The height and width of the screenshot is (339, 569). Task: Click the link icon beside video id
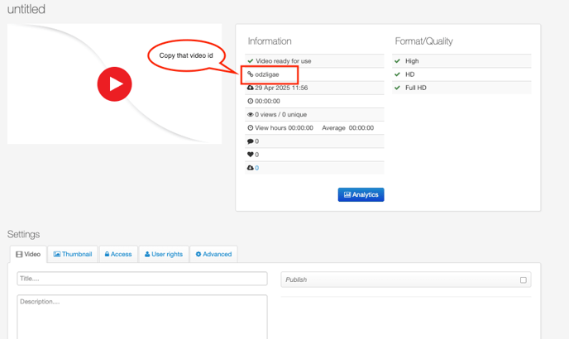pyautogui.click(x=251, y=74)
